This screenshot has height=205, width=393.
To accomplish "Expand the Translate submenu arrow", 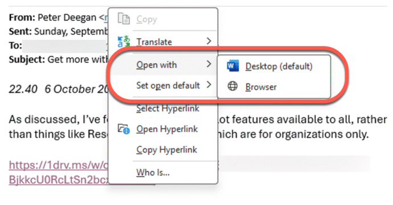I will [209, 41].
